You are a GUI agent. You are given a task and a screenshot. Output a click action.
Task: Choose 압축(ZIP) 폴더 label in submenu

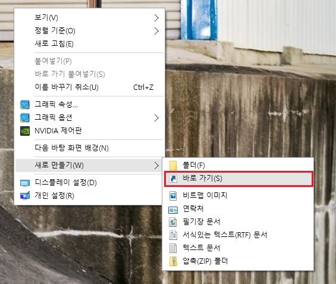(x=205, y=261)
